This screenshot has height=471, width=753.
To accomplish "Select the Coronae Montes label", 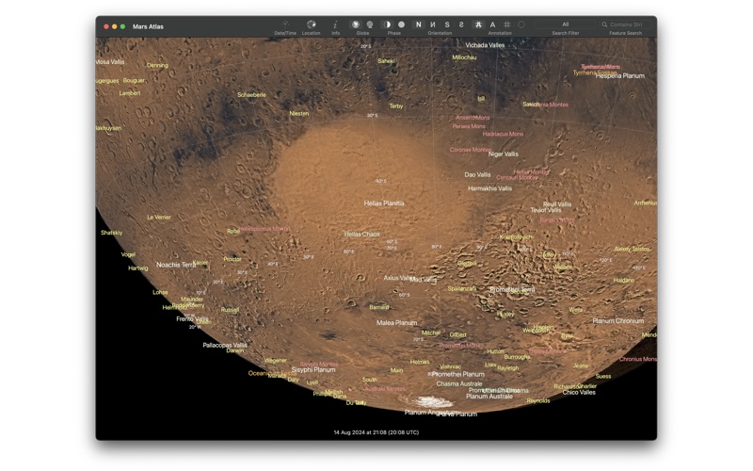I will 470,150.
